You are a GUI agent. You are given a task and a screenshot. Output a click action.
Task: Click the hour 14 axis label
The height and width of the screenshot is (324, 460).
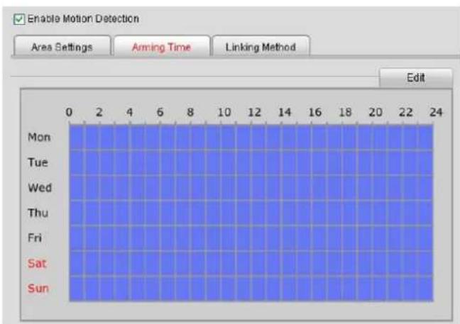[x=285, y=112]
